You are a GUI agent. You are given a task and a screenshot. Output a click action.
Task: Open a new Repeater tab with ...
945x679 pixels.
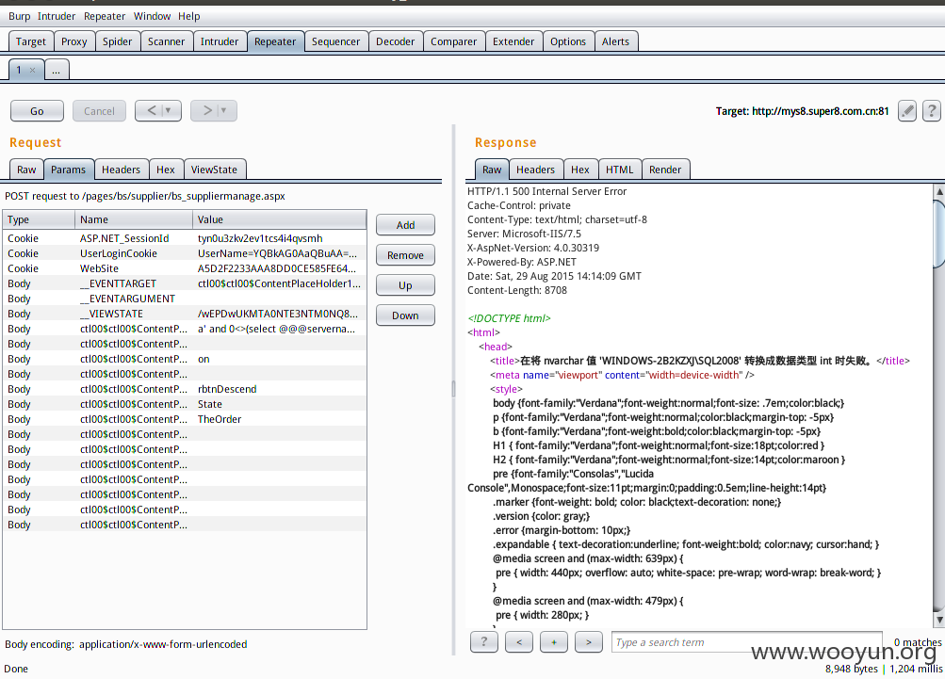coord(56,71)
